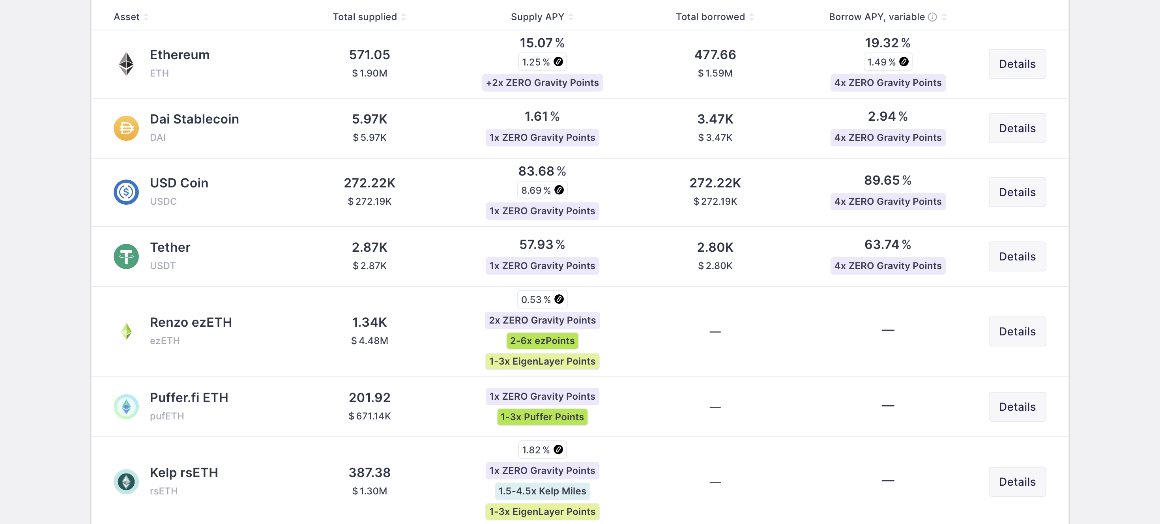The width and height of the screenshot is (1160, 524).
Task: Open Details for Kelp rsETH
Action: [1017, 482]
